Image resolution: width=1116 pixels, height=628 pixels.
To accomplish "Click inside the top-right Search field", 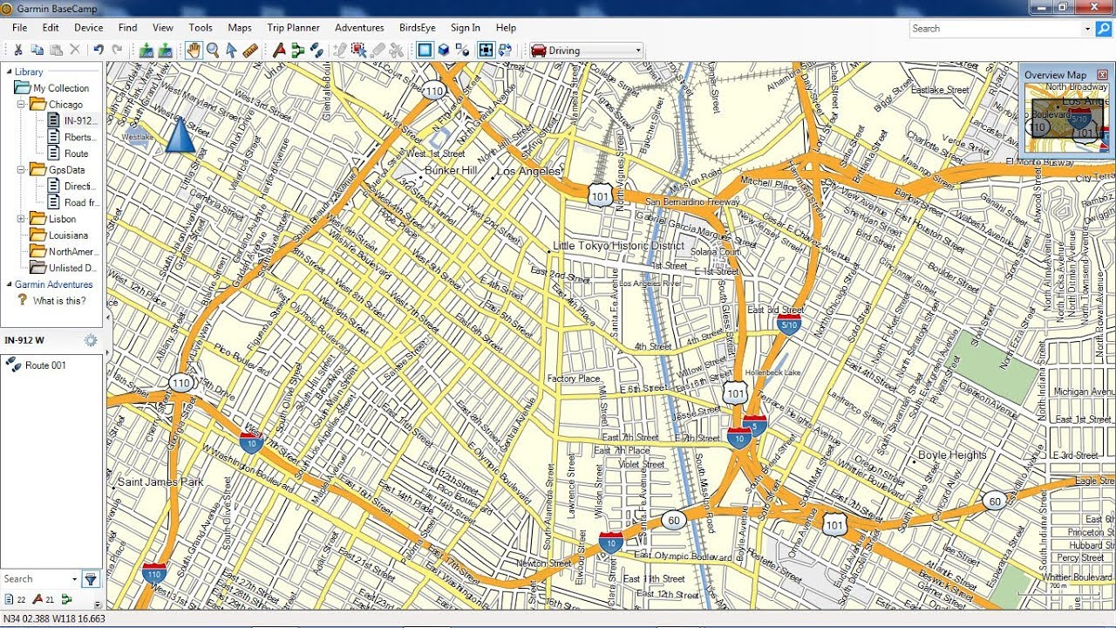I will 995,29.
